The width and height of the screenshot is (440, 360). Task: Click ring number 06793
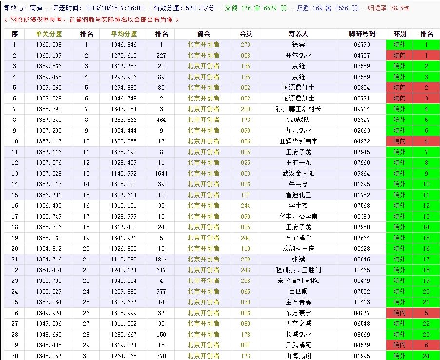click(x=362, y=45)
